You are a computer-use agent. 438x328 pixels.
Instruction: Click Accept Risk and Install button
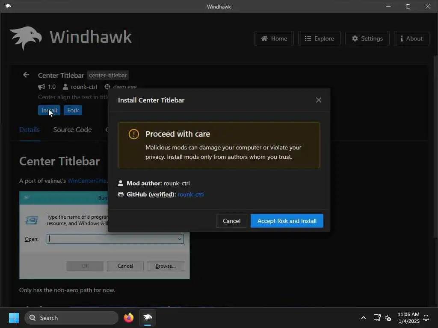tap(287, 221)
